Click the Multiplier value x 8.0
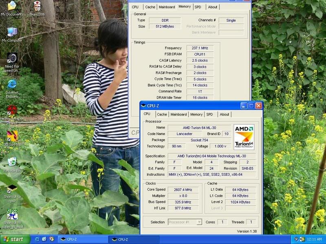Image resolution: width=326 pixels, height=244 pixels. point(183,196)
